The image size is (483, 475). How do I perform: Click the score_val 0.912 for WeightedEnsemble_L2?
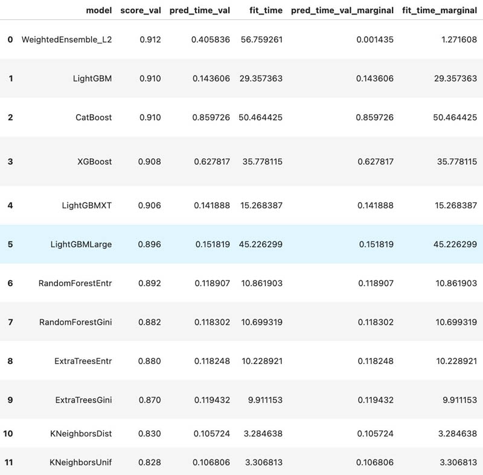[150, 40]
